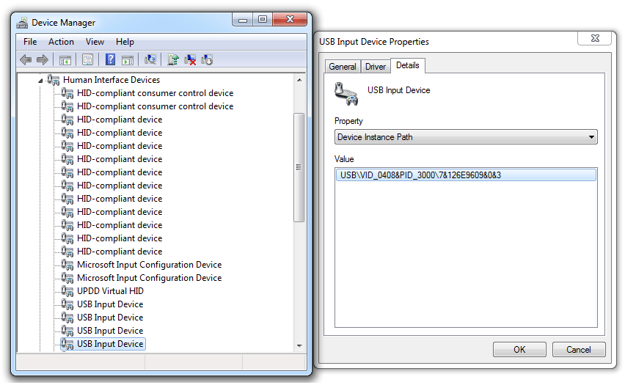Open the View menu

tap(95, 42)
